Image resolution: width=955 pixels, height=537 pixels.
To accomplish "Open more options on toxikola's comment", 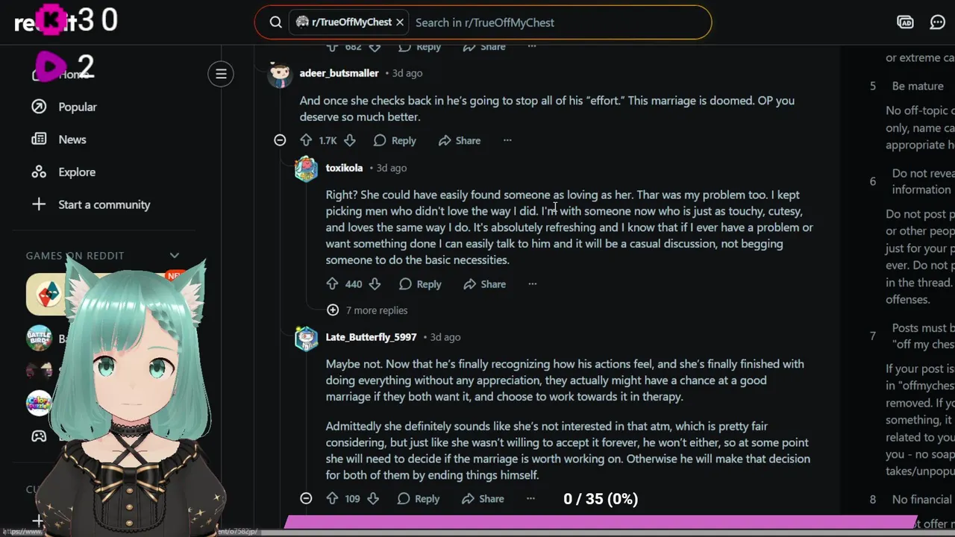I will coord(532,284).
